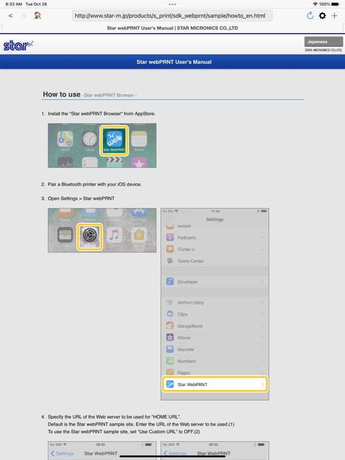The width and height of the screenshot is (345, 460).
Task: Click the Wallet icon in home screenshot
Action: tap(65, 235)
